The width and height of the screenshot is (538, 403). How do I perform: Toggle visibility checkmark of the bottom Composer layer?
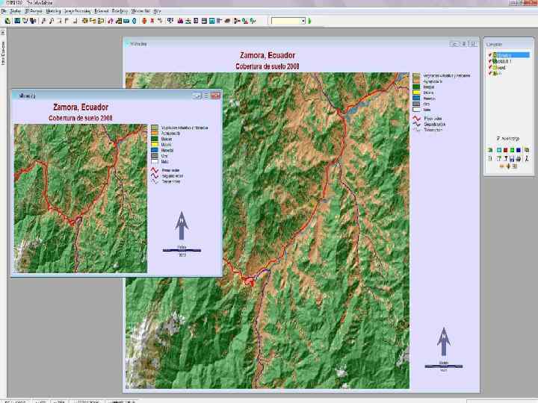490,72
